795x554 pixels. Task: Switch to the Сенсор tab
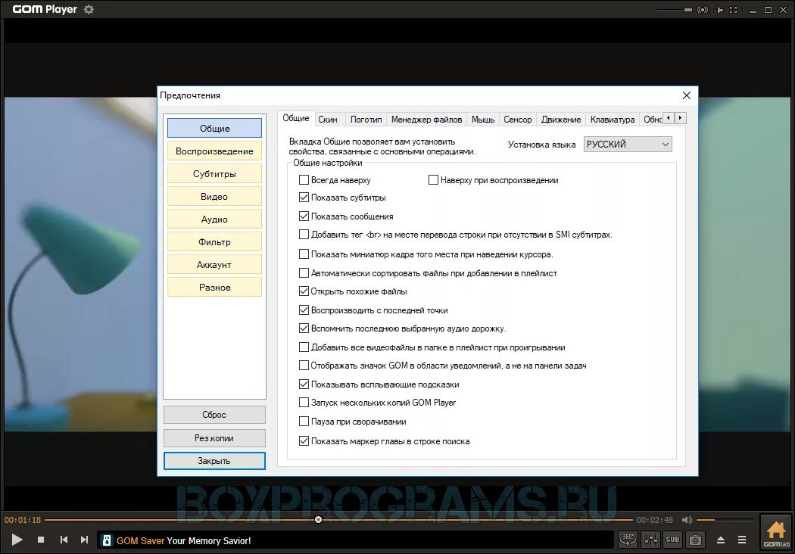pyautogui.click(x=518, y=120)
